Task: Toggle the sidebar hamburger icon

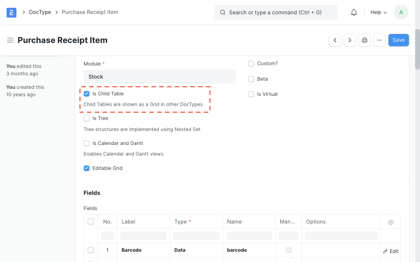Action: click(x=10, y=40)
